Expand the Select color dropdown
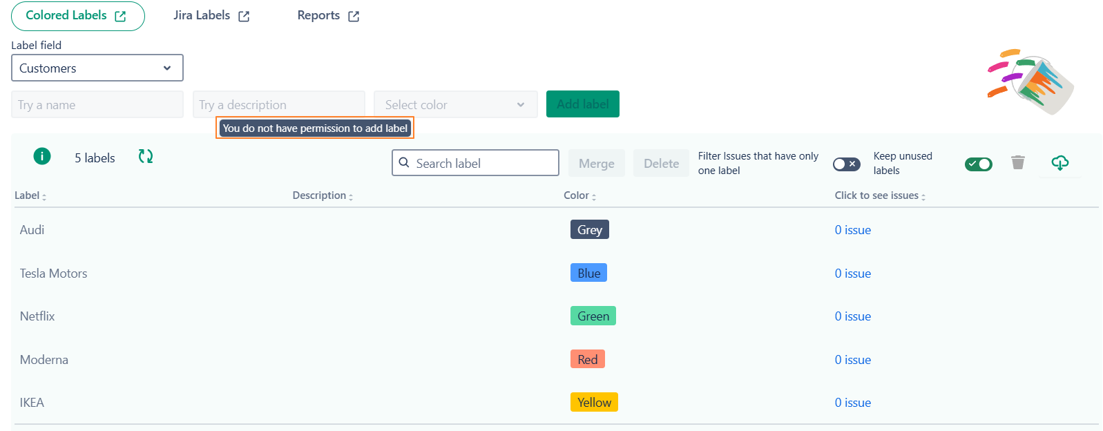Screen dimensions: 1103x431 pos(455,105)
